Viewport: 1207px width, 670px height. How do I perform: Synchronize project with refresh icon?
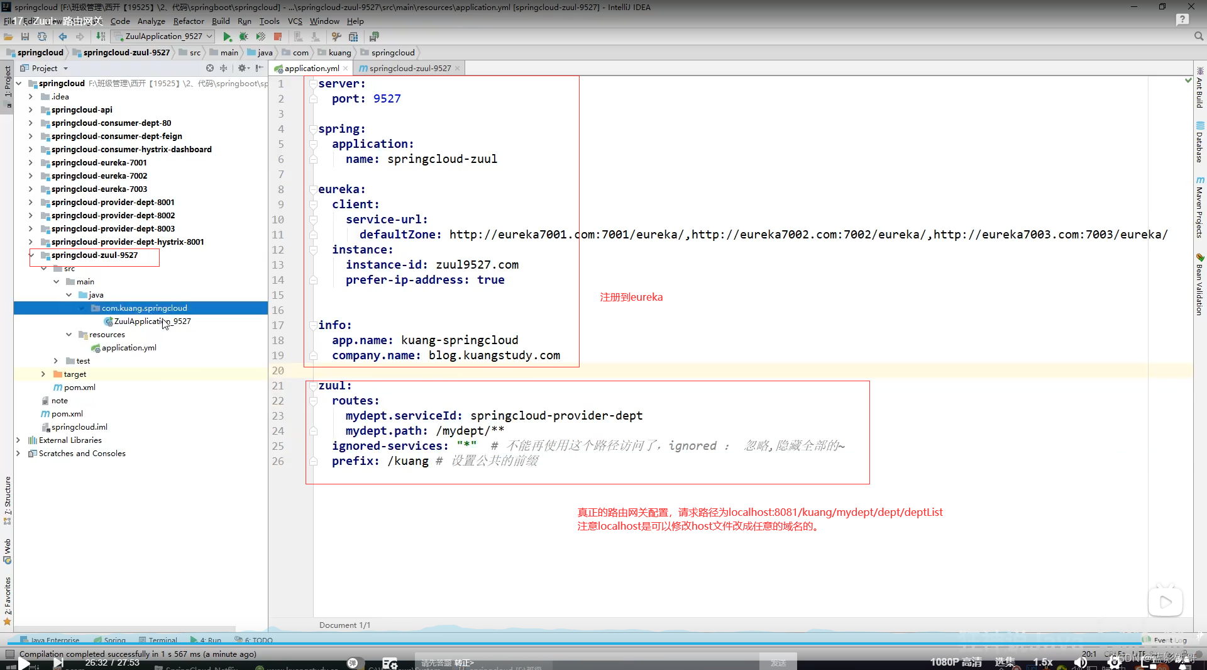[42, 36]
